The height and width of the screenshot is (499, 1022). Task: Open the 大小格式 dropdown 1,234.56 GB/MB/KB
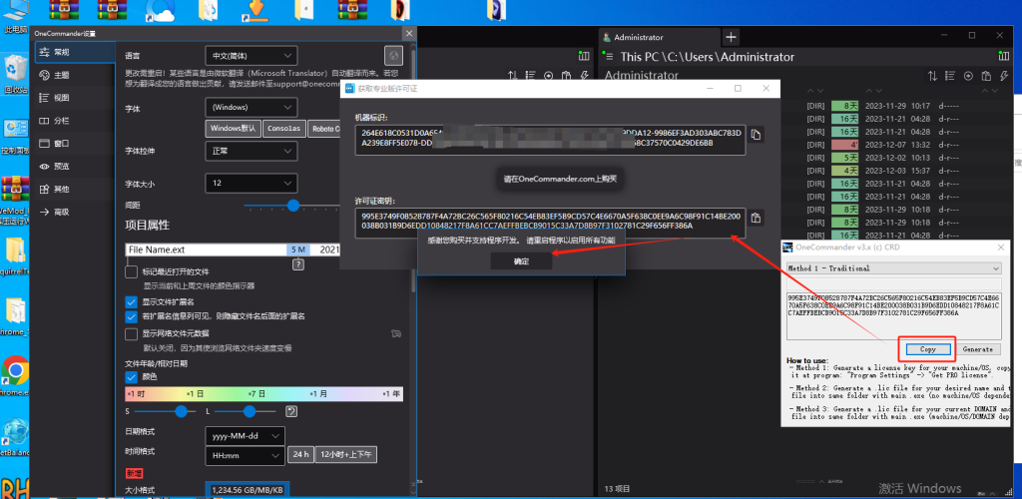pos(247,490)
